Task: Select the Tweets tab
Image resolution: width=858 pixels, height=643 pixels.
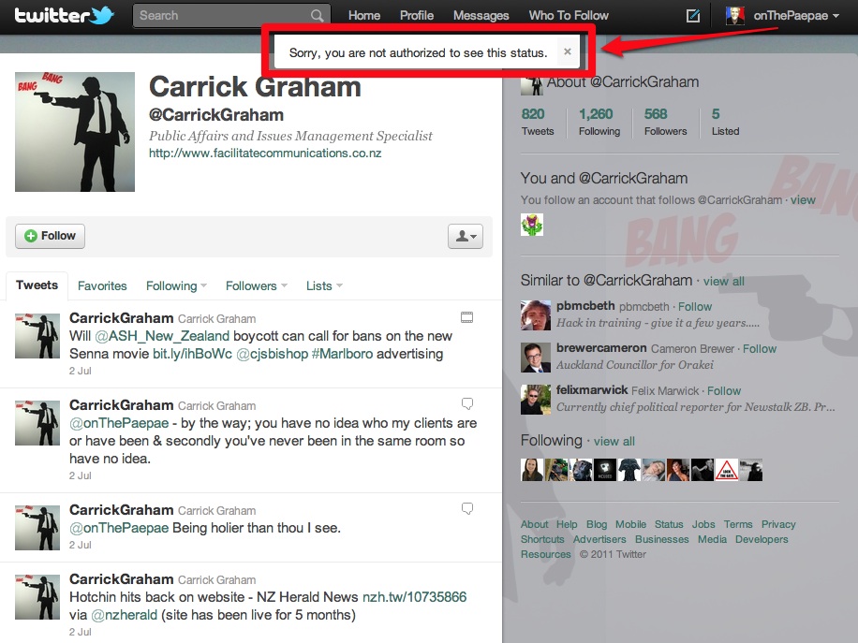Action: [x=37, y=285]
